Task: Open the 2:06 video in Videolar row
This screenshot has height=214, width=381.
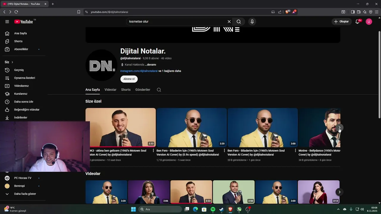Action: [149, 192]
